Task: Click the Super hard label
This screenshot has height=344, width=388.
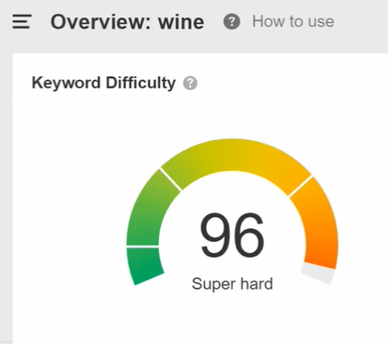Action: [233, 283]
